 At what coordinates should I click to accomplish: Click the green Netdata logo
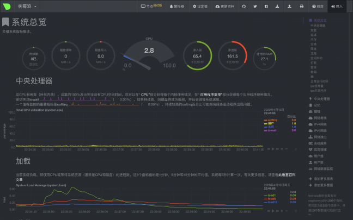pos(7,7)
